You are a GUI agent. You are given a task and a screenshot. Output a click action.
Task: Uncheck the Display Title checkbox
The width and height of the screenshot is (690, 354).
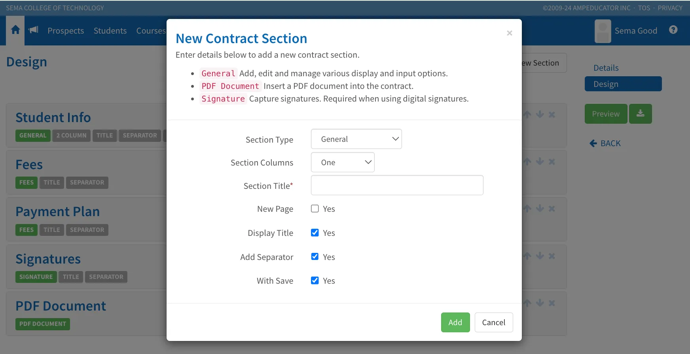point(315,233)
